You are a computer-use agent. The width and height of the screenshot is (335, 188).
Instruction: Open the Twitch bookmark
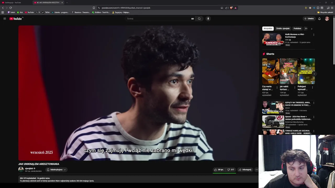[11, 12]
